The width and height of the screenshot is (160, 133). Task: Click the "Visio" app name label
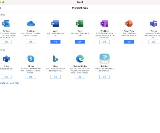[6, 66]
